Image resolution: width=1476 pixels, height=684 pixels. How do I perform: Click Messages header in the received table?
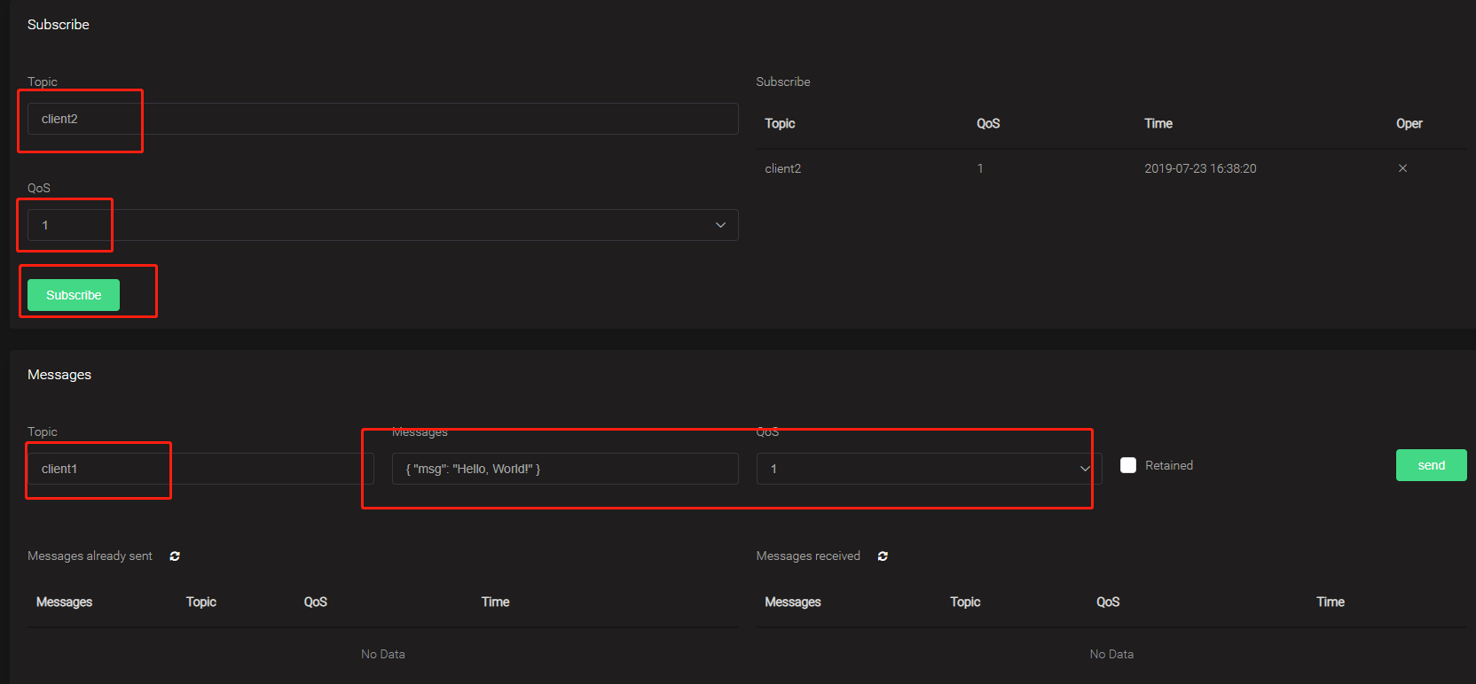pos(793,602)
